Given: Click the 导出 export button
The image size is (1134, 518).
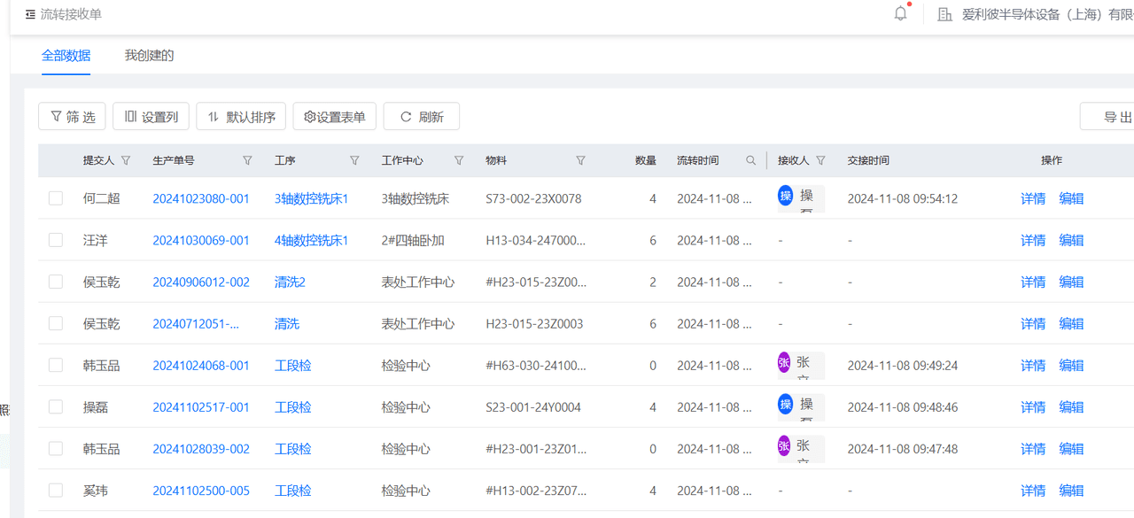Looking at the screenshot, I should 1107,116.
